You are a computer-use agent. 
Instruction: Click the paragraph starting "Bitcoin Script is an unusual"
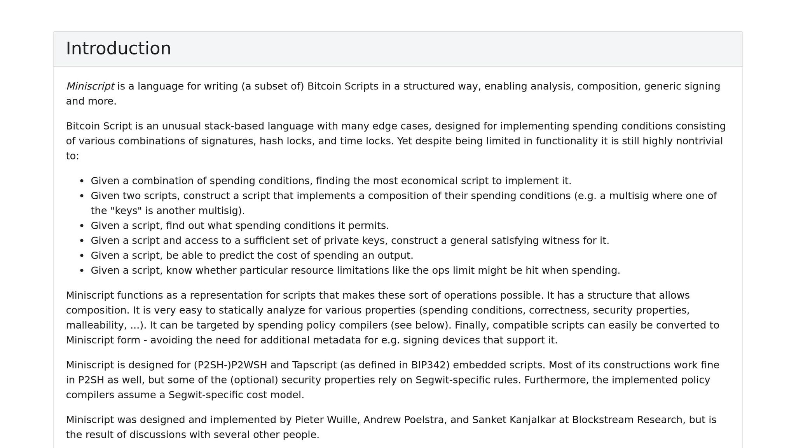pos(396,141)
